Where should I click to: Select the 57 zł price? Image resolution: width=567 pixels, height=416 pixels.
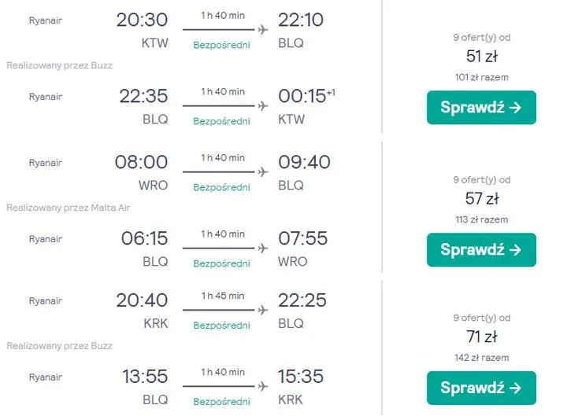coord(481,199)
